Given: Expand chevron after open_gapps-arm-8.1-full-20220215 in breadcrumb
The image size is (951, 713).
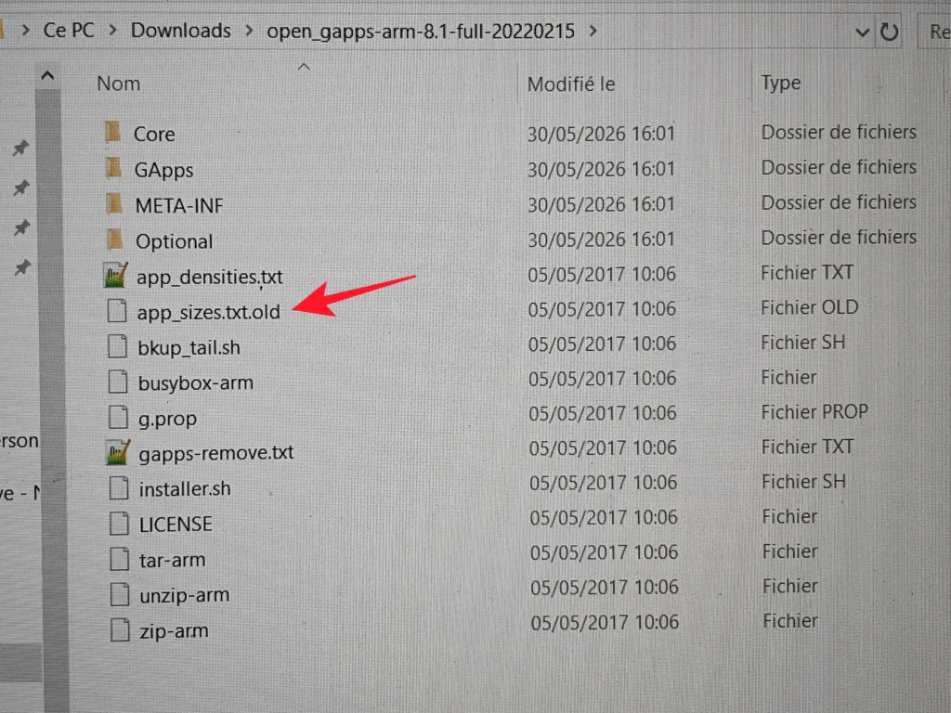Looking at the screenshot, I should click(593, 31).
